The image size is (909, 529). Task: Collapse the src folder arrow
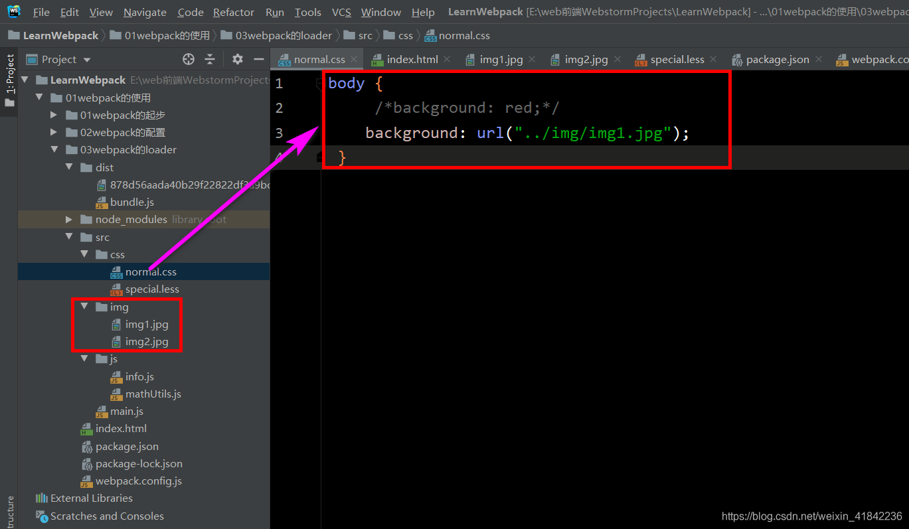pos(69,237)
